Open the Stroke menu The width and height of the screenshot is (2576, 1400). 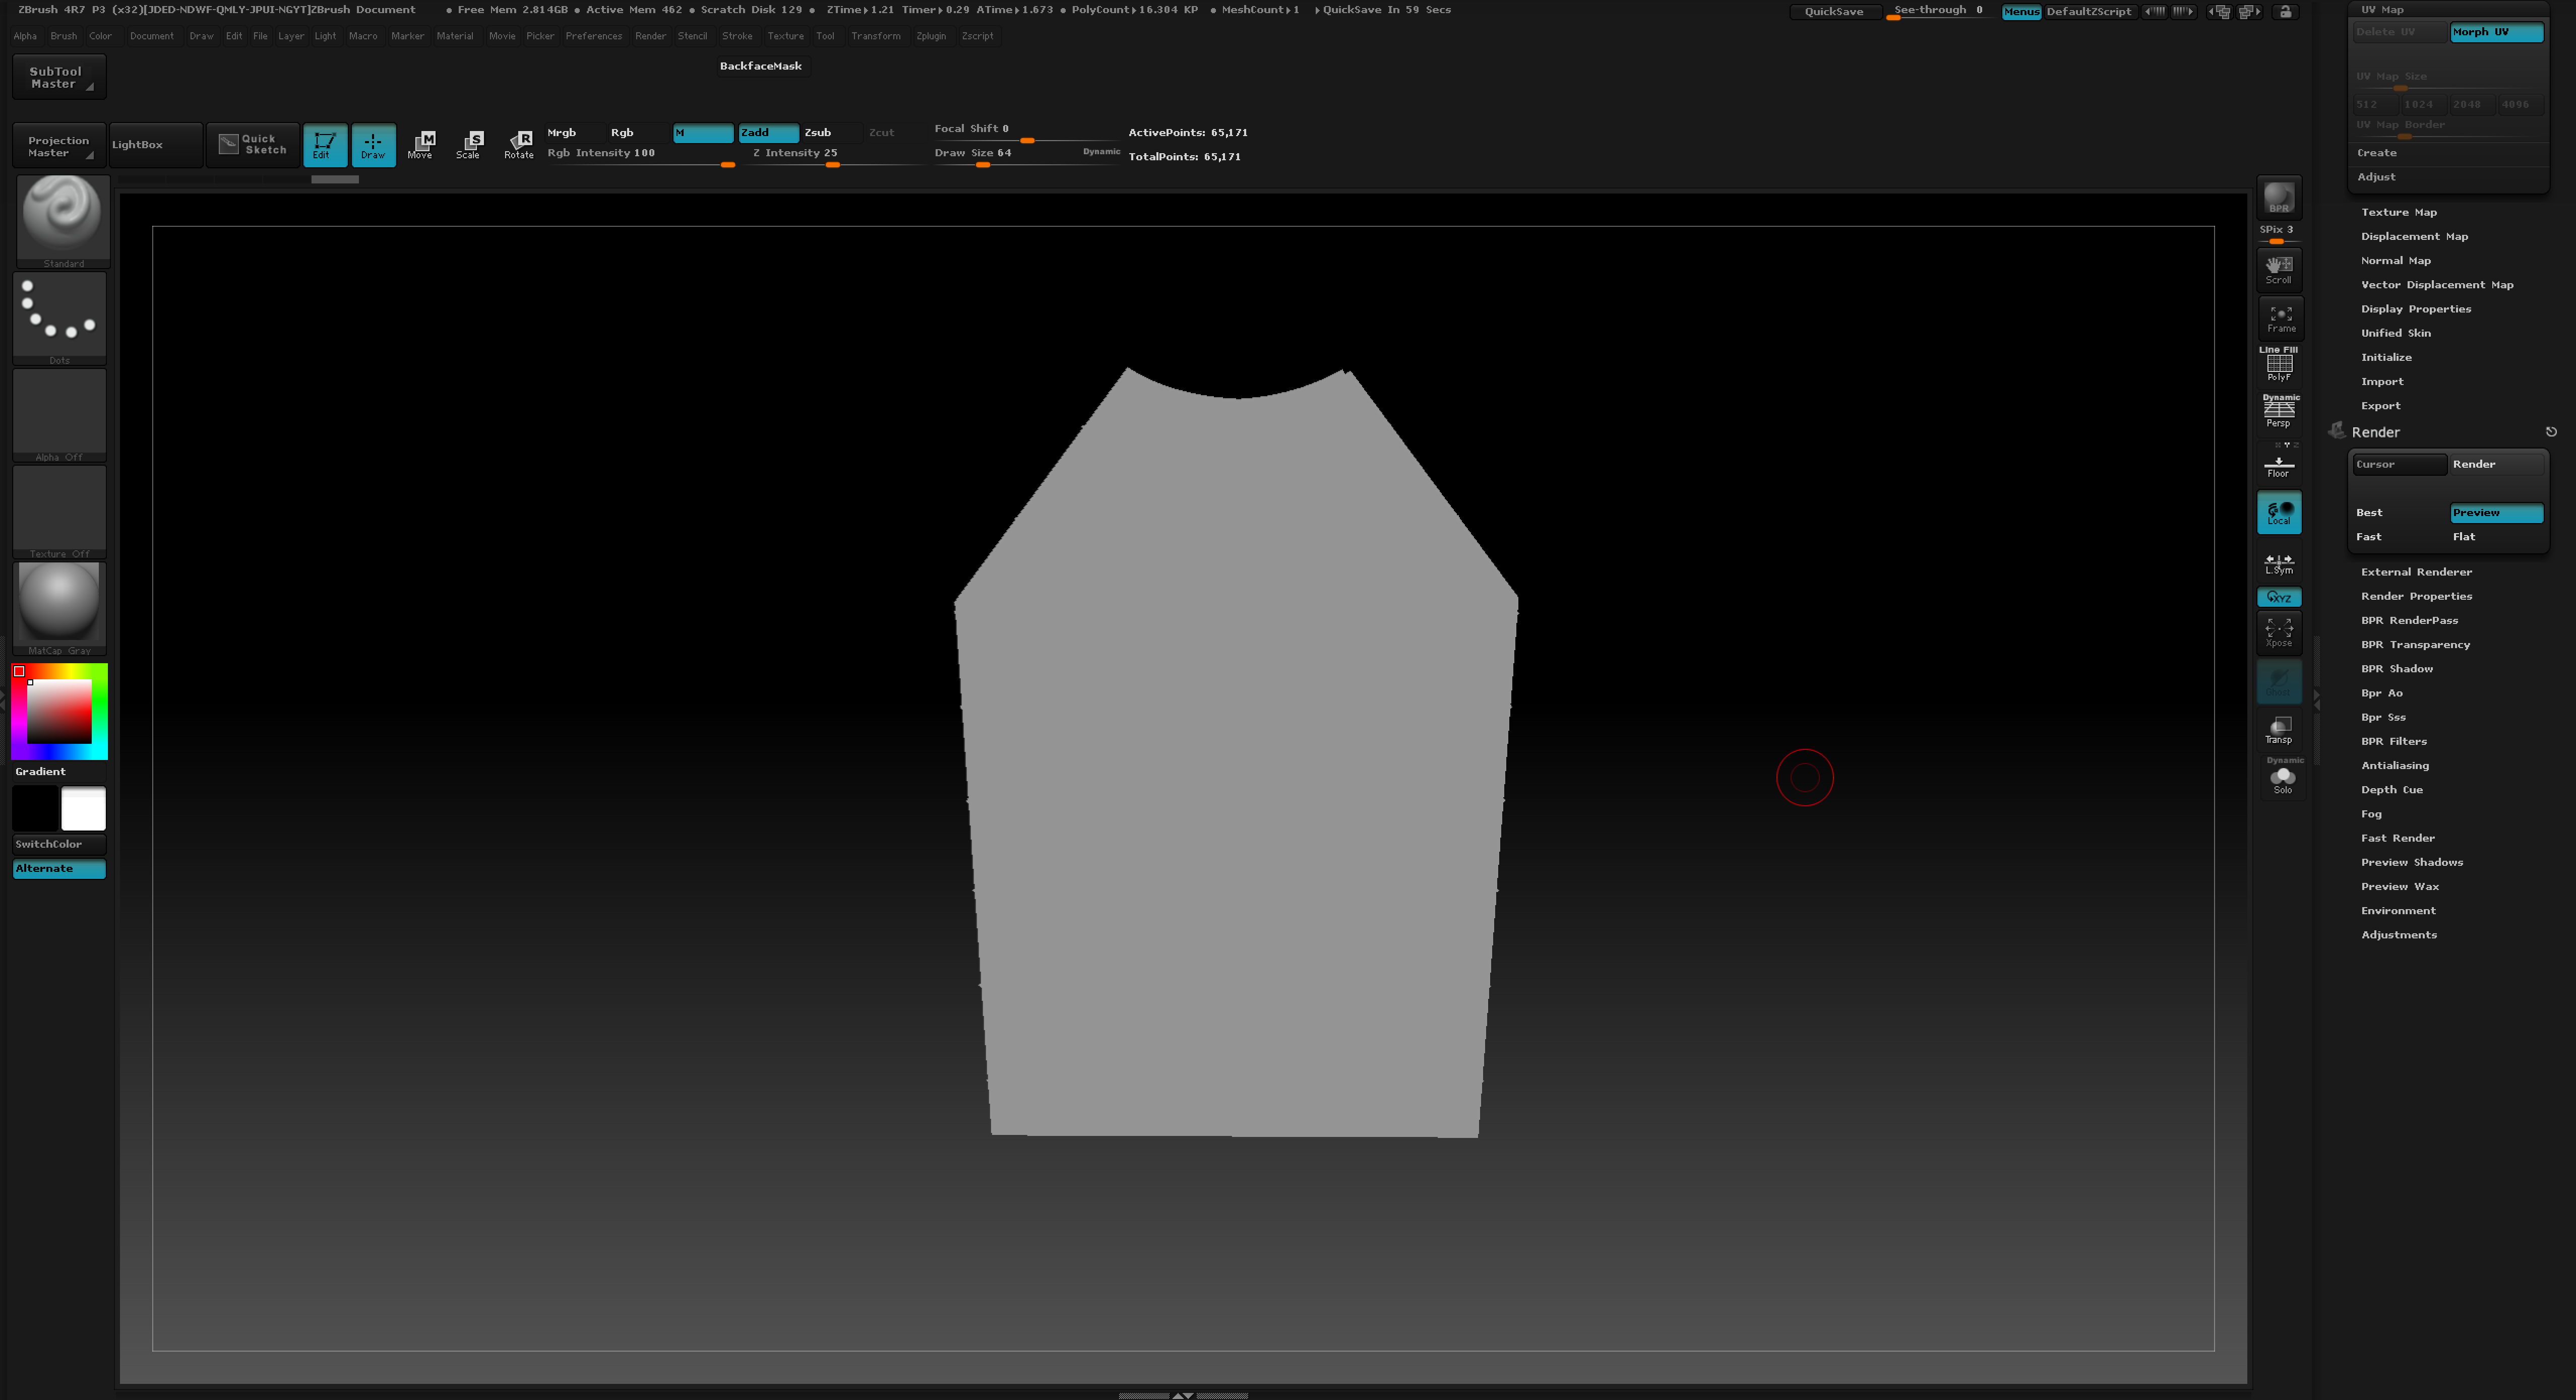[736, 36]
